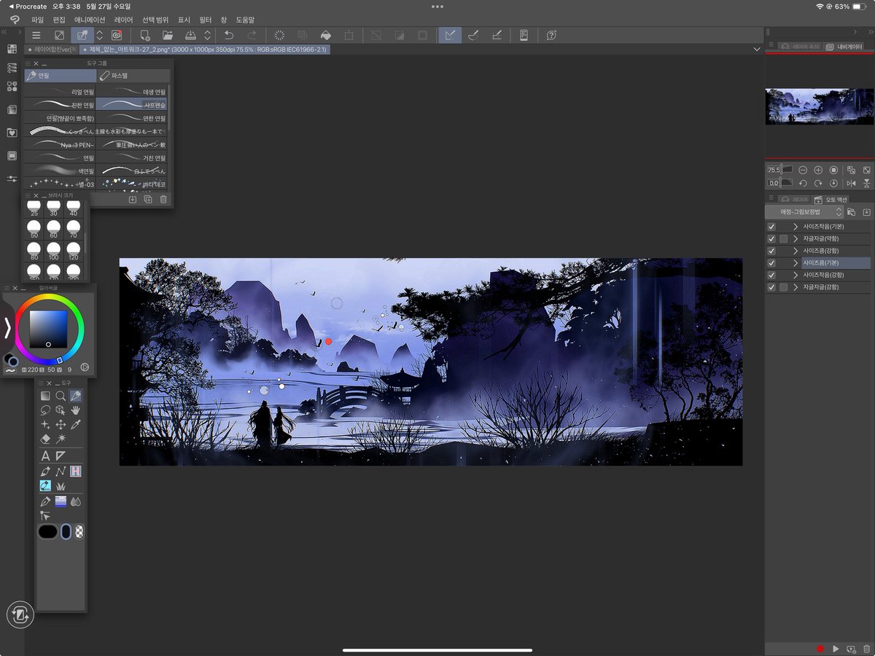Image resolution: width=875 pixels, height=656 pixels.
Task: Select the transparent color swatch
Action: click(x=79, y=531)
